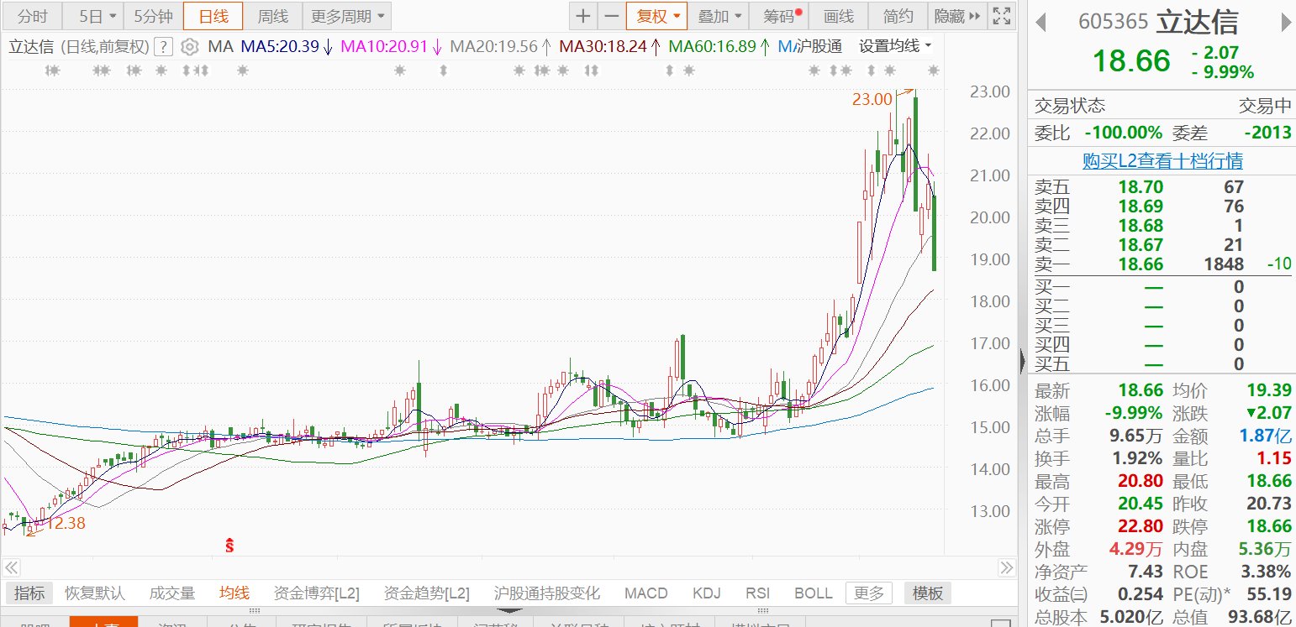Open MA settings gear icon
The image size is (1296, 627).
coord(190,46)
